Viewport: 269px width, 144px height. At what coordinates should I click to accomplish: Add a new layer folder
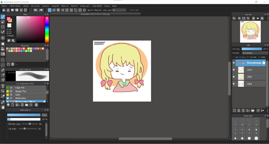click(x=253, y=111)
